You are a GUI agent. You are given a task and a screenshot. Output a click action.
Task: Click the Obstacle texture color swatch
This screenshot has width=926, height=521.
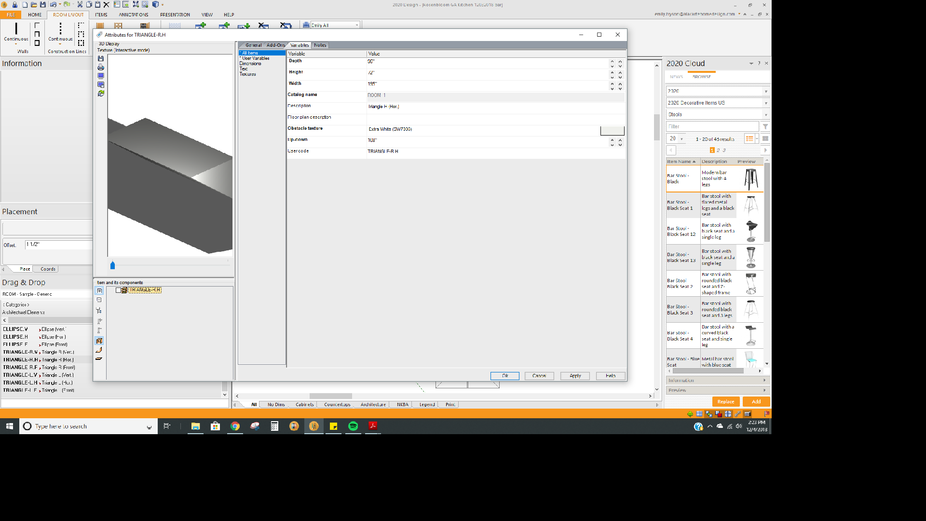(612, 130)
